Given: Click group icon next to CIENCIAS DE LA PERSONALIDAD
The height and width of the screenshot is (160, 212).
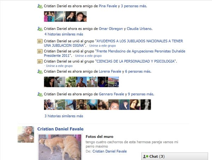Looking at the screenshot, I should pos(40,61).
